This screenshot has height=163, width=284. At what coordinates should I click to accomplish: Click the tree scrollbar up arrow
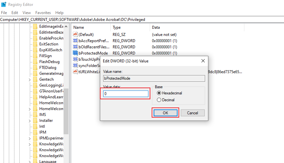[x=66, y=26]
